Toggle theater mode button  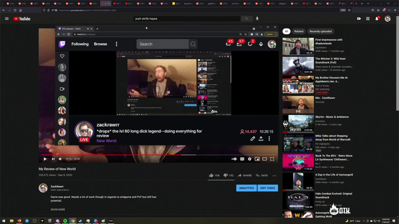(264, 159)
